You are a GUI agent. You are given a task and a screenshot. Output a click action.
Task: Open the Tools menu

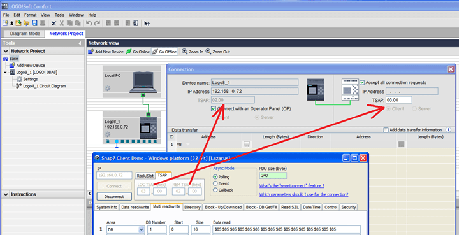[59, 15]
